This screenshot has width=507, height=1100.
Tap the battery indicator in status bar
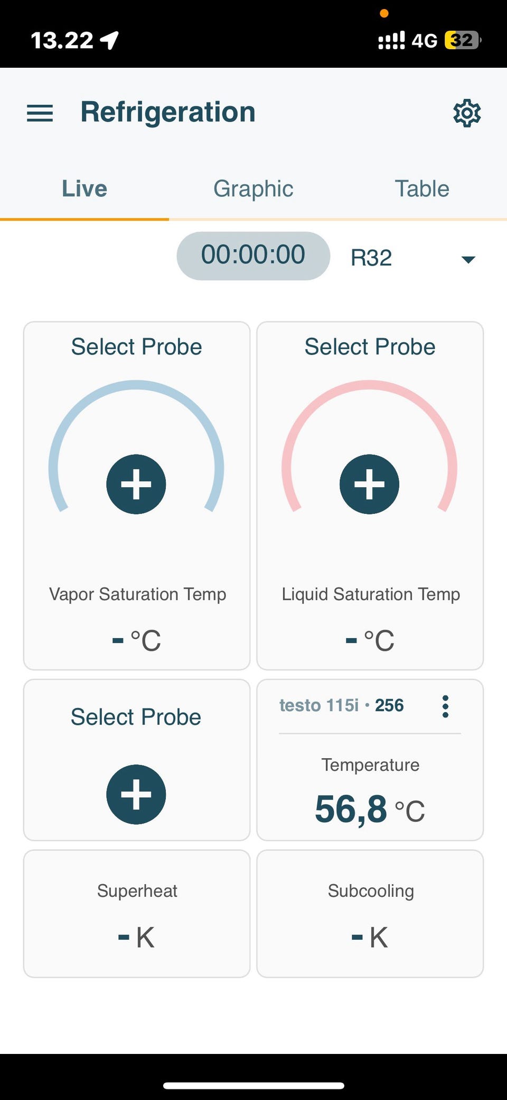pyautogui.click(x=463, y=40)
